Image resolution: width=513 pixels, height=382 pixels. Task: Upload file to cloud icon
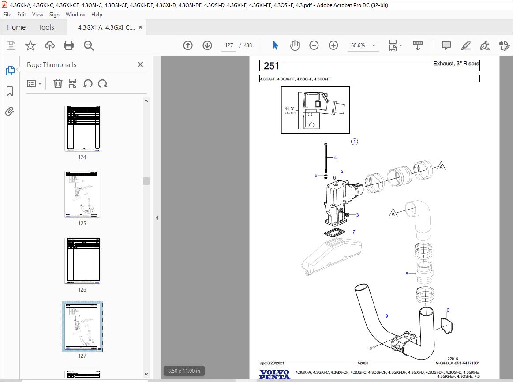point(50,45)
